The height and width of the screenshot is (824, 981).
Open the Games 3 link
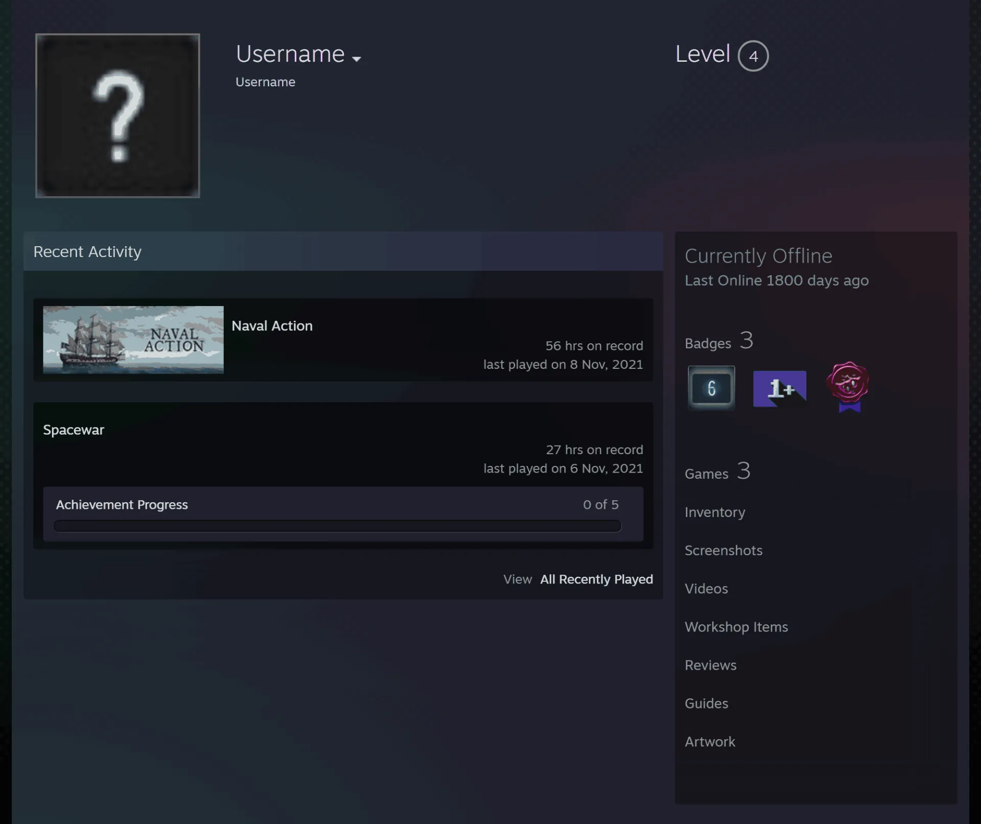tap(717, 471)
